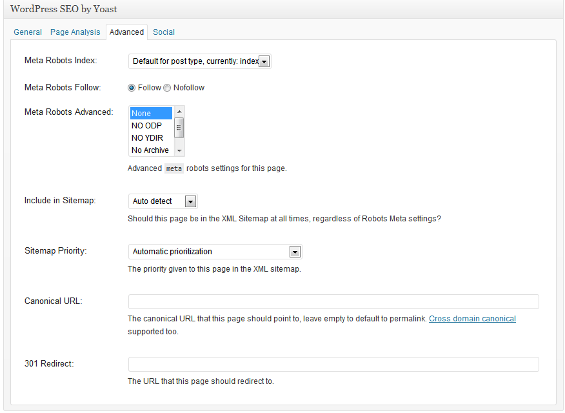Click the Canonical URL input field
The image size is (565, 413).
click(x=333, y=301)
